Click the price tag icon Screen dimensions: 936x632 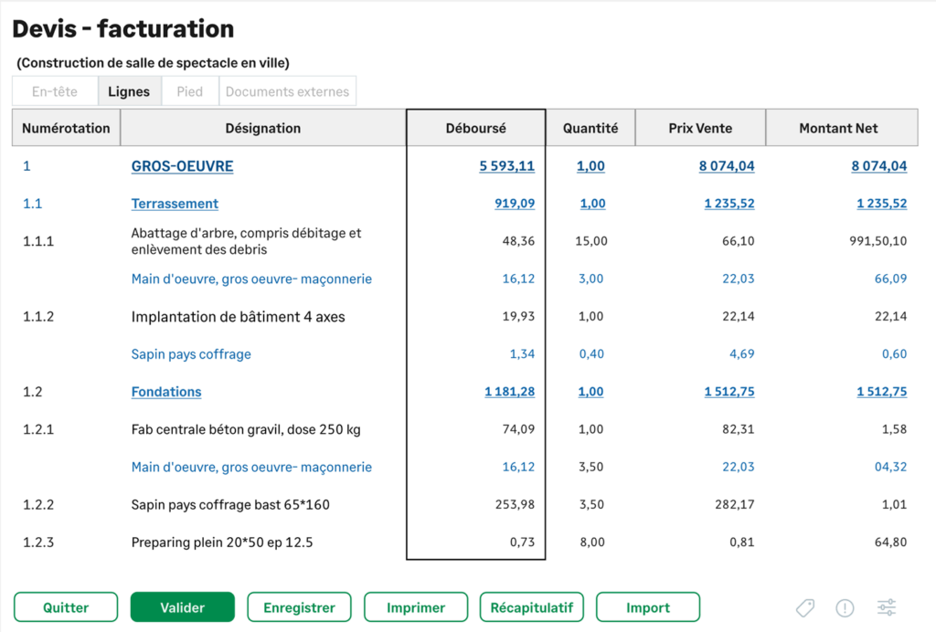coord(804,607)
